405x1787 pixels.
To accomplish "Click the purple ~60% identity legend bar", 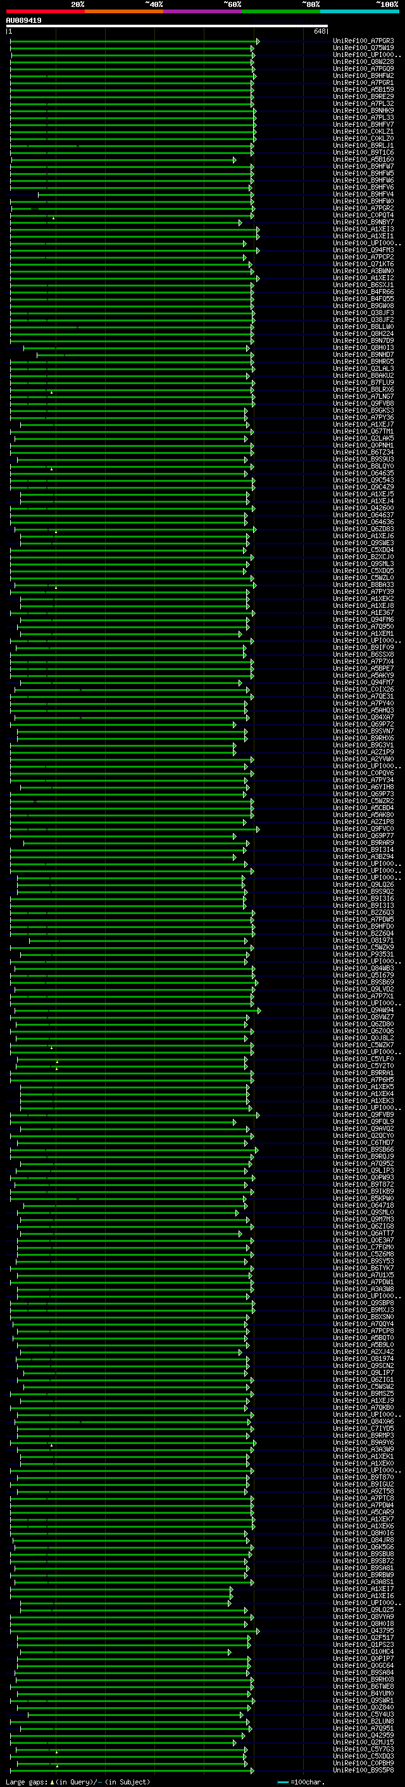I will (x=203, y=11).
